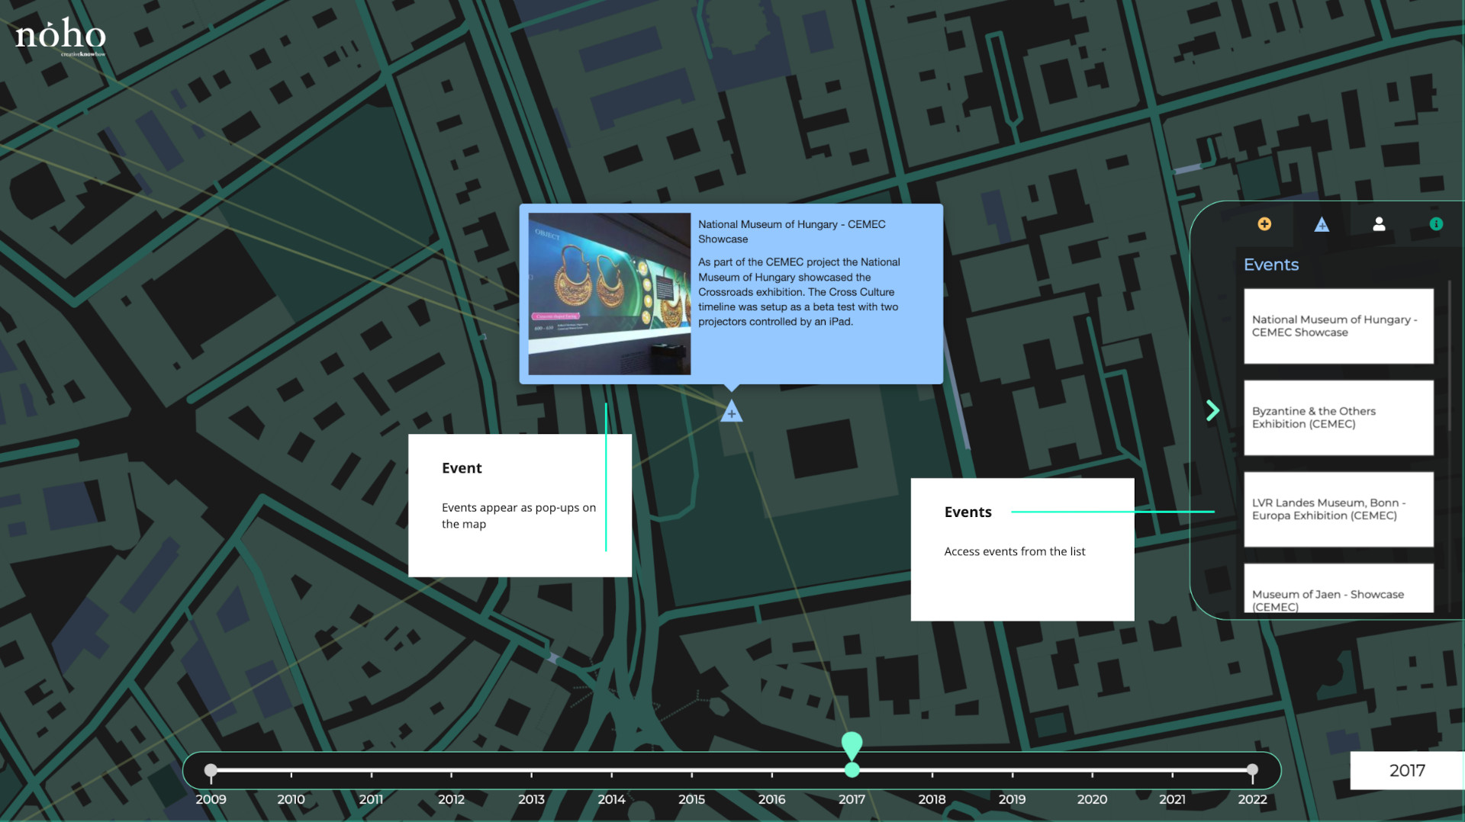The image size is (1465, 822).
Task: Click the earrings exhibition thumbnail image
Action: pyautogui.click(x=609, y=294)
